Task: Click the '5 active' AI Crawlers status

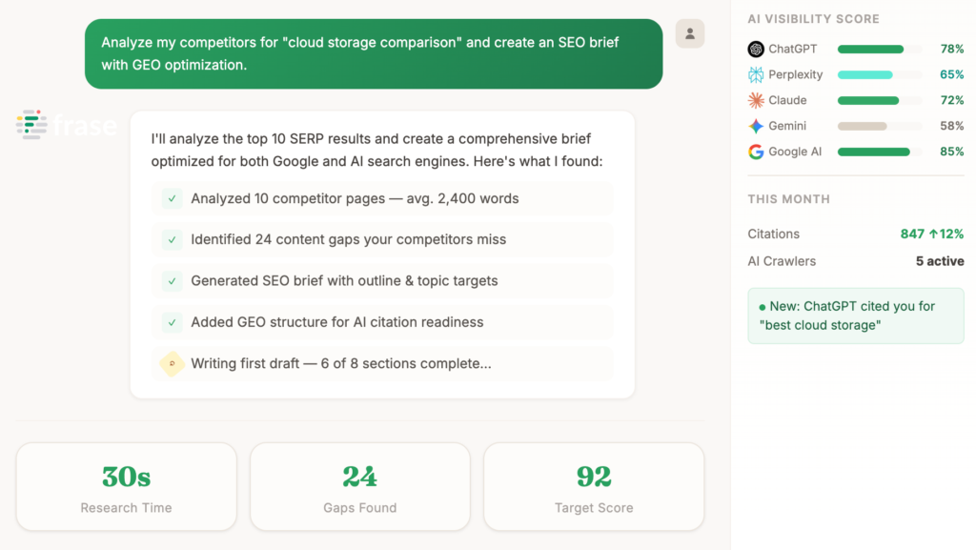Action: tap(940, 260)
